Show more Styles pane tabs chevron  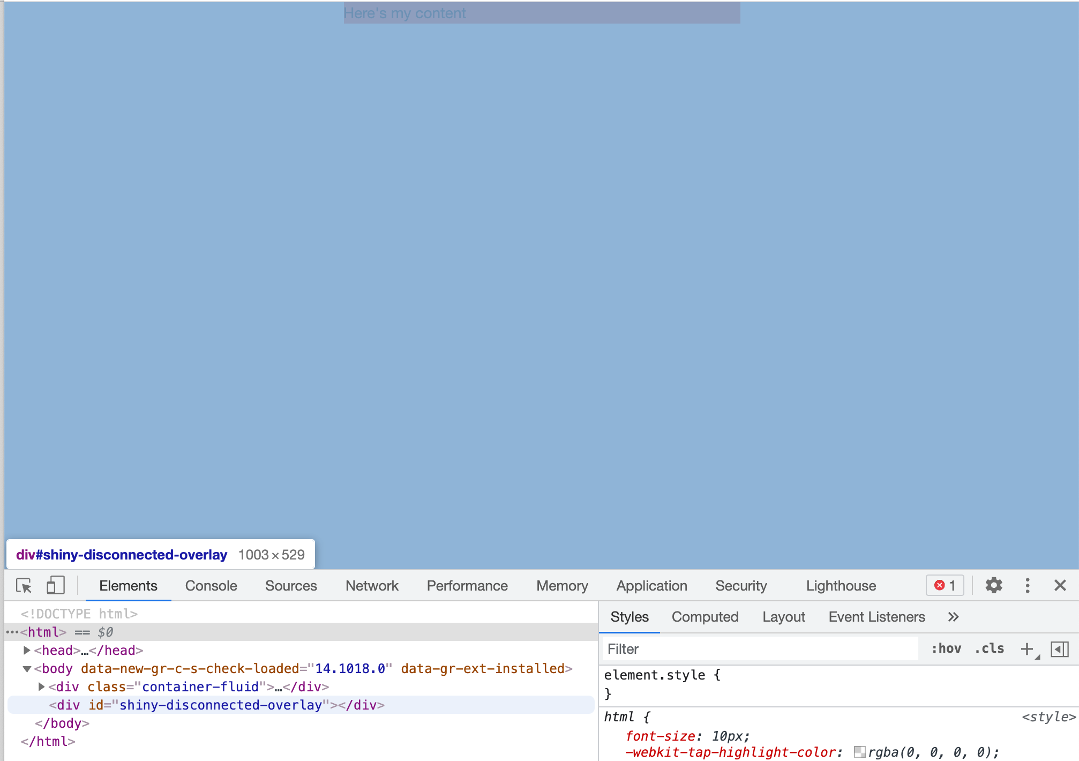[x=953, y=617]
